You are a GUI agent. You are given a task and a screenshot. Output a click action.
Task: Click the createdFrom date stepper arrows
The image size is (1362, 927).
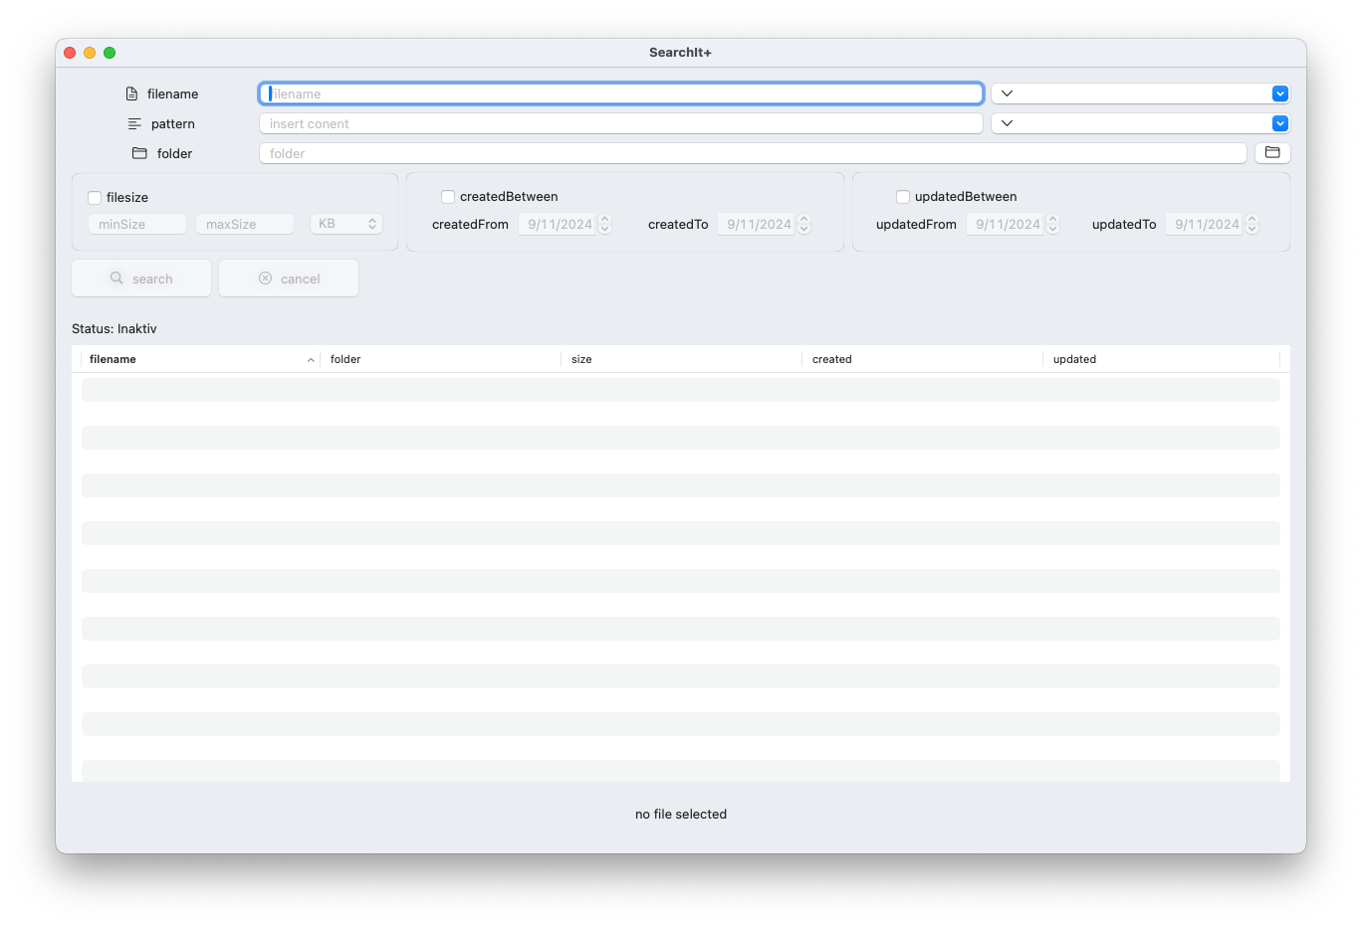[x=604, y=224]
